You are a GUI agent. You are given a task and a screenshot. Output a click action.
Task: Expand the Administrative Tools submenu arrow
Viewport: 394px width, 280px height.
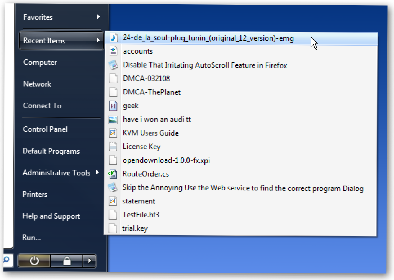coord(98,172)
